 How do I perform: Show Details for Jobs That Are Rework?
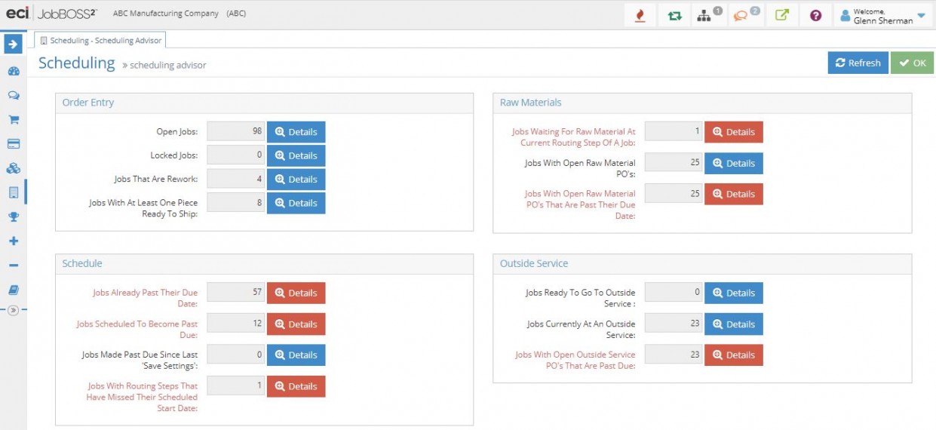(x=296, y=179)
